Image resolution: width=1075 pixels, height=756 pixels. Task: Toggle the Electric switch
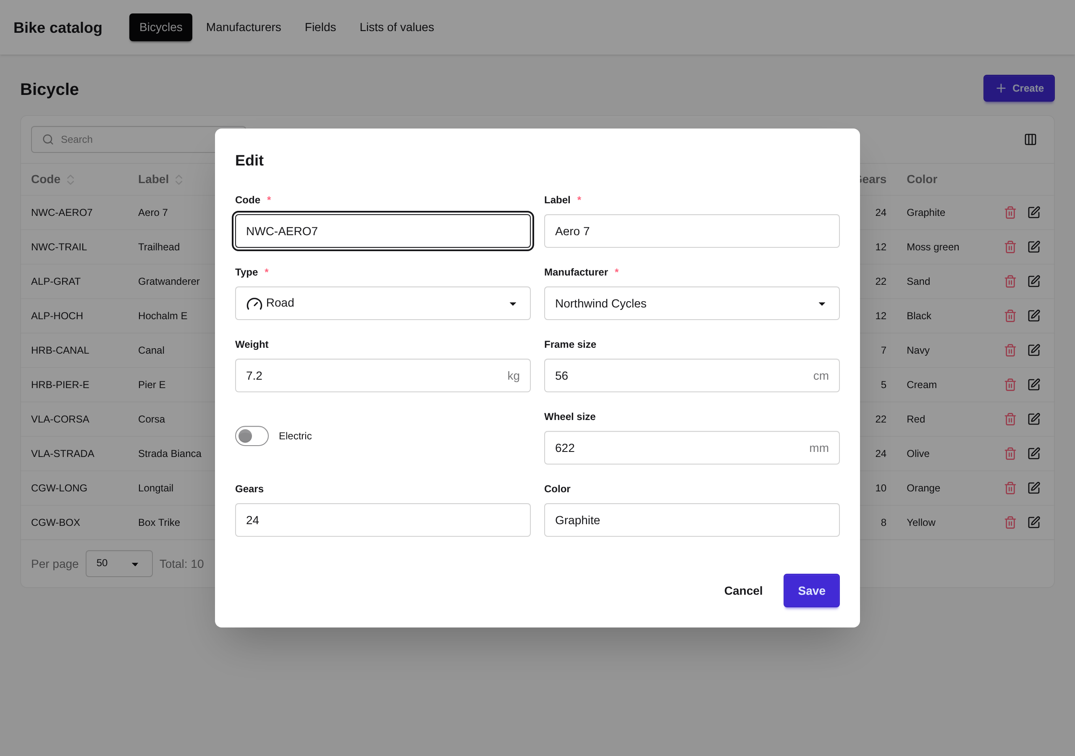(x=252, y=436)
